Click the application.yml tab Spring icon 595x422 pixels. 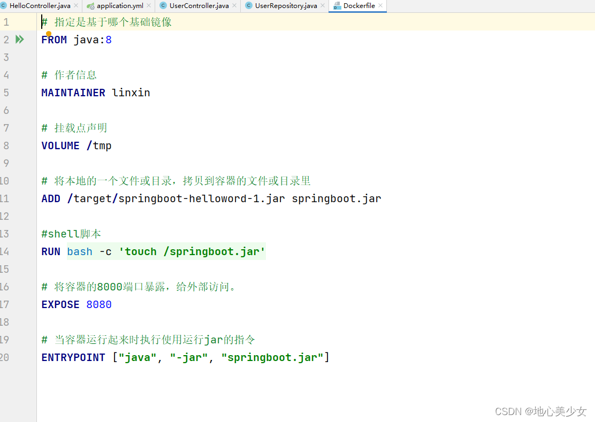tap(90, 6)
